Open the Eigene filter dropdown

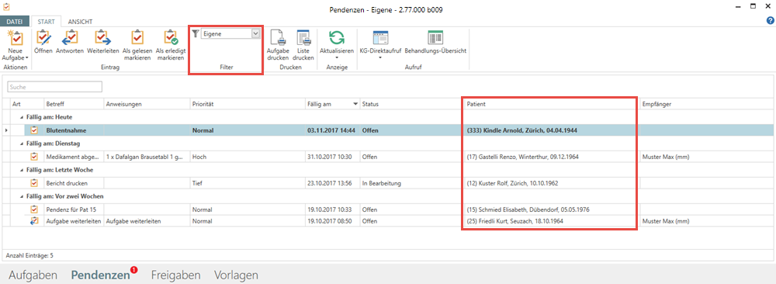click(255, 33)
